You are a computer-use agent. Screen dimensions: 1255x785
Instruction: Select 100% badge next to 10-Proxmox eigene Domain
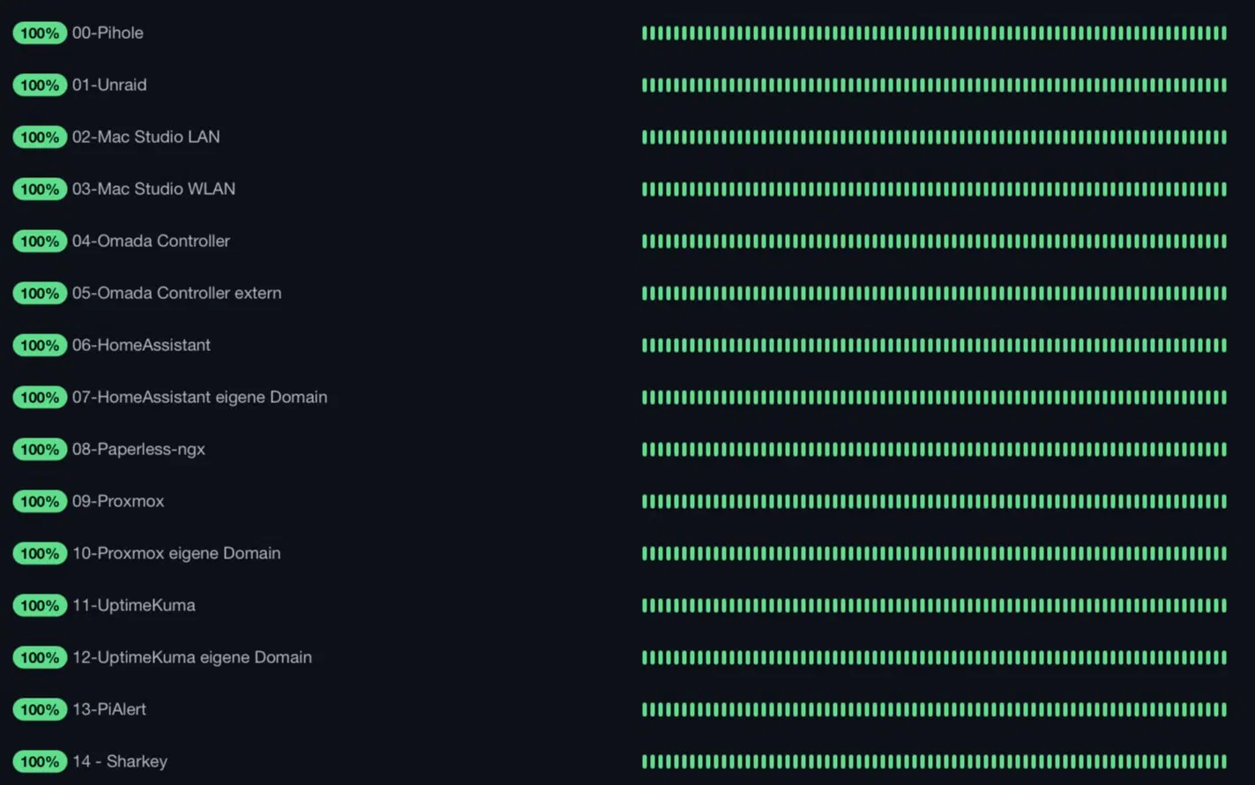(x=40, y=554)
